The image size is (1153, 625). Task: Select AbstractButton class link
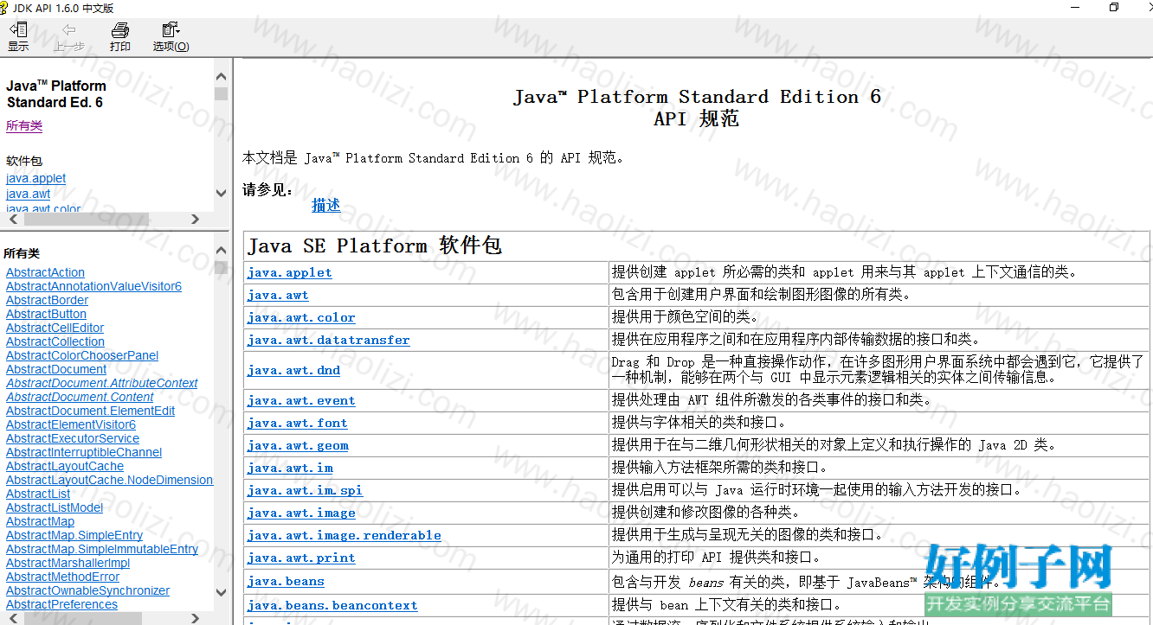point(46,314)
